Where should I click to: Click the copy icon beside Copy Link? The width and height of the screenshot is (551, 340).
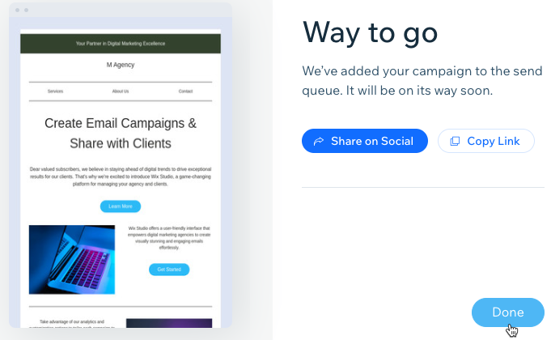click(455, 141)
